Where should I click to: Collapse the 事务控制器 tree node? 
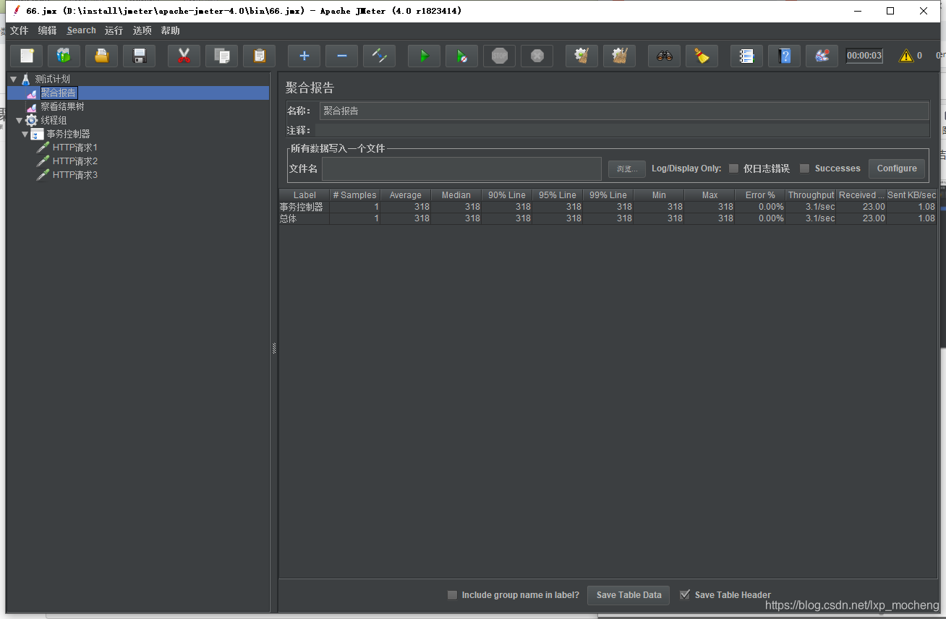[25, 134]
